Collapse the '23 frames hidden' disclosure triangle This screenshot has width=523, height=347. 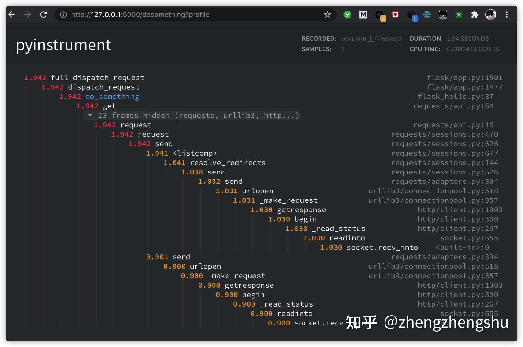click(x=90, y=115)
